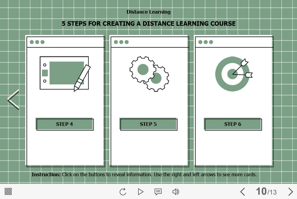
Task: Mute audio with the speaker icon
Action: pos(176,192)
